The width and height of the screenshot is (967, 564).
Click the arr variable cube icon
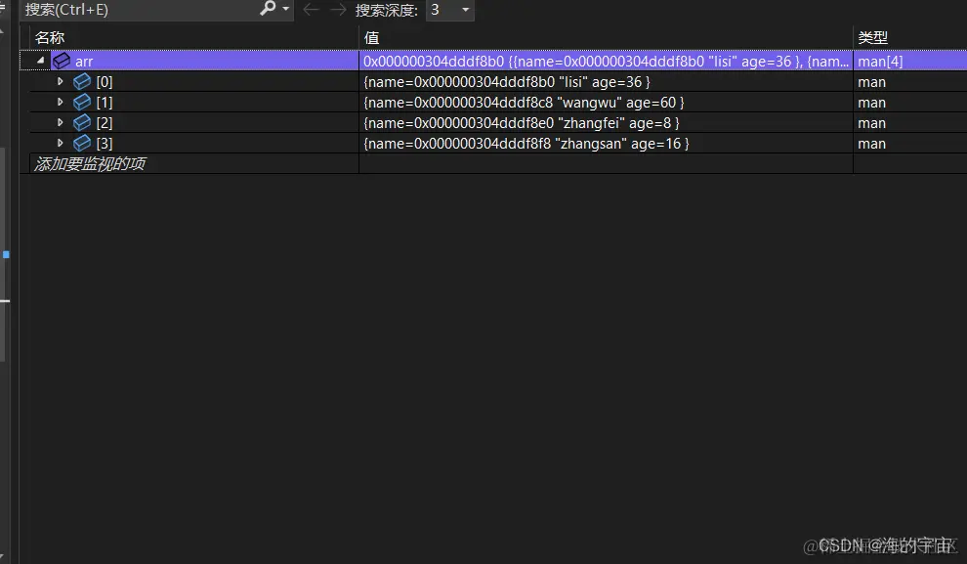tap(62, 61)
